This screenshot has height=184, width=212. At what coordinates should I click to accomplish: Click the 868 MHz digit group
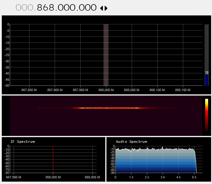(46, 7)
